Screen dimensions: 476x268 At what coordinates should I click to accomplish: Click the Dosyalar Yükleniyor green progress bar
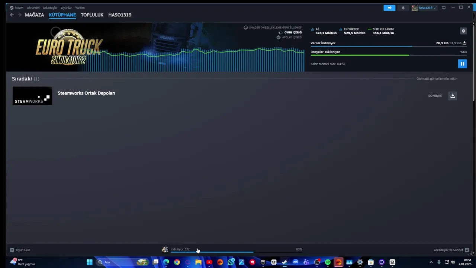point(388,55)
